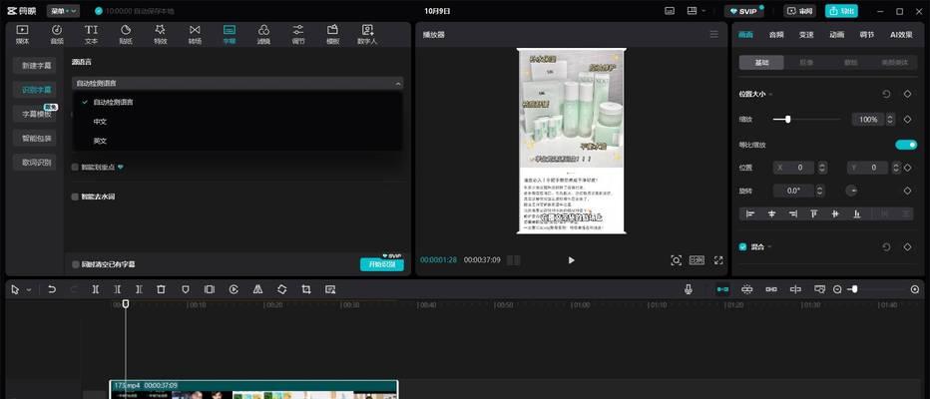930x399 pixels.
Task: Click the undo arrow in timeline toolbar
Action: (52, 289)
